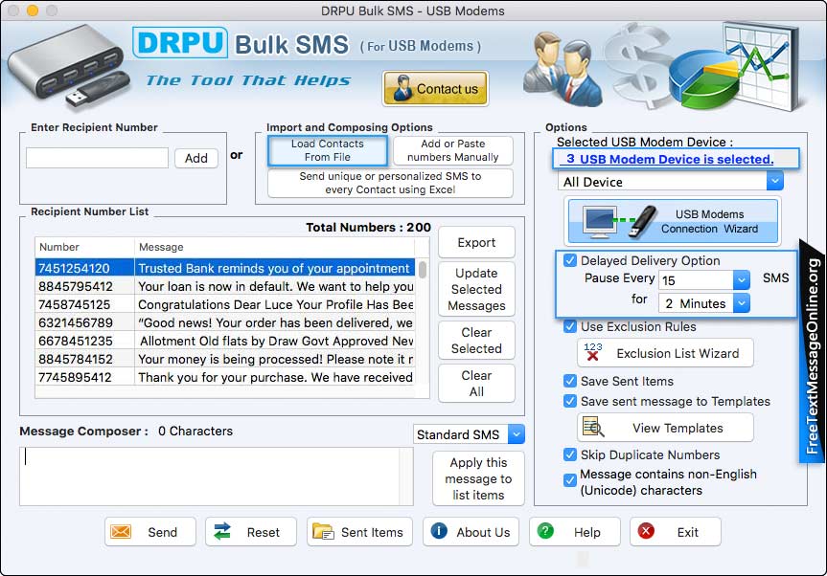Click the folder icon on Sent Items
The width and height of the screenshot is (827, 576).
pos(323,531)
